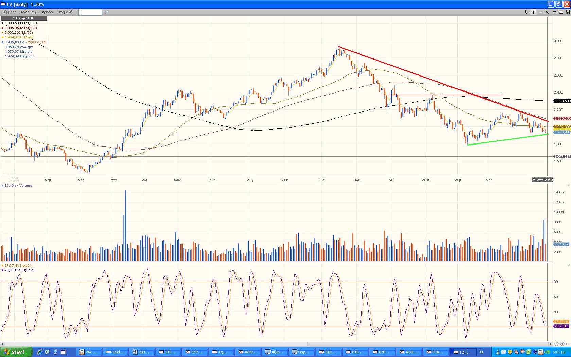This screenshot has height=357, width=571.
Task: Click the Windows start button
Action: tap(16, 352)
